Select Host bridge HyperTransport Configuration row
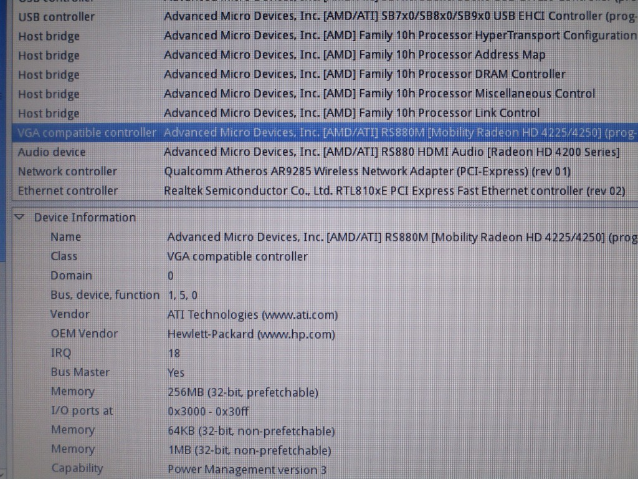Screen dimensions: 638x479 [325, 36]
